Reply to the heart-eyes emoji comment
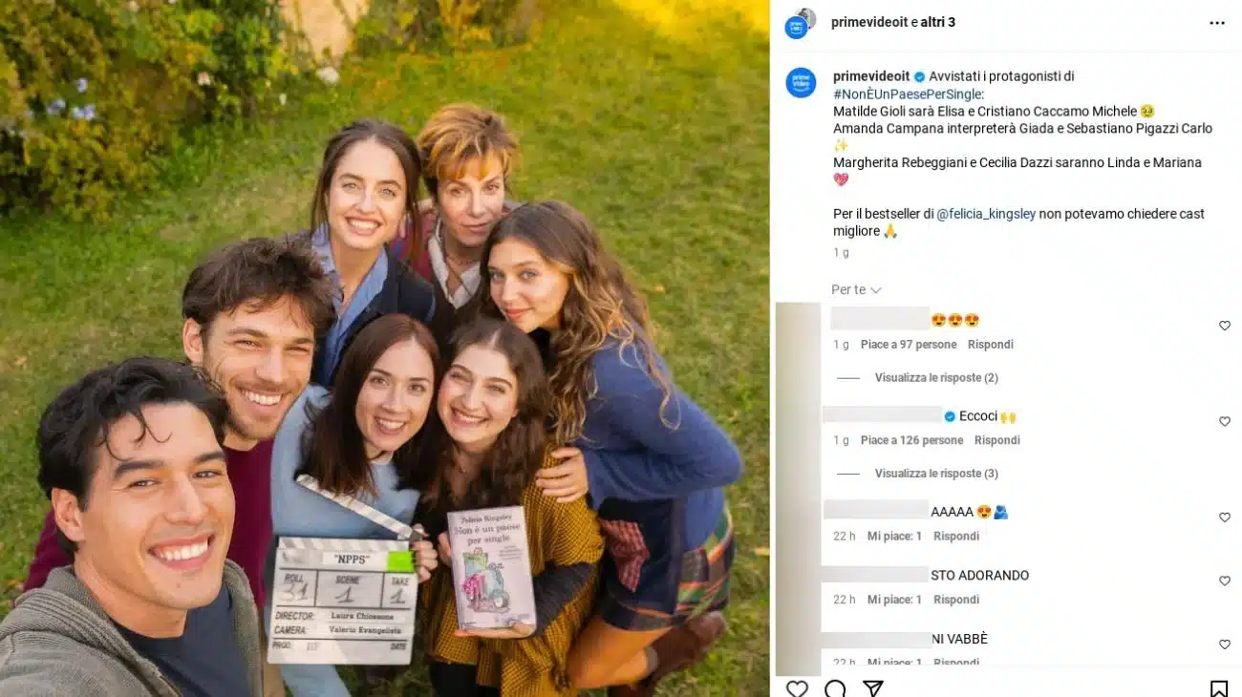This screenshot has width=1242, height=697. tap(990, 345)
